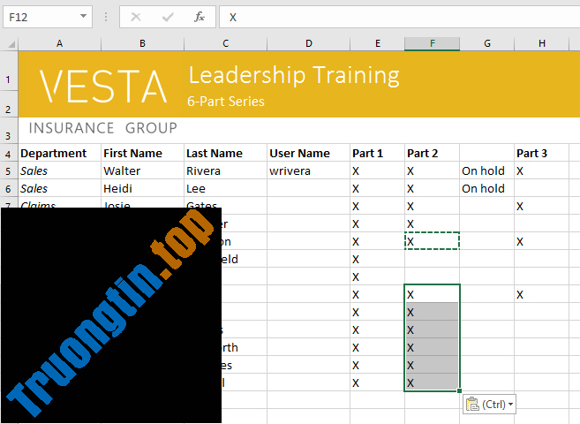The width and height of the screenshot is (580, 424).
Task: Click the Paste Options clipboard icon
Action: (472, 404)
